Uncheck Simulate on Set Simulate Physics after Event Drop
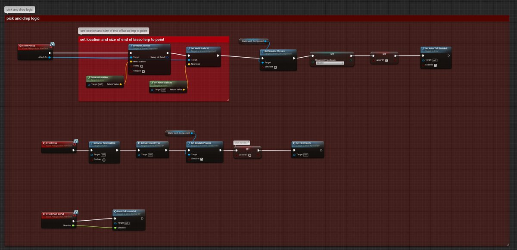Viewport: 517px width, 250px height. click(202, 159)
